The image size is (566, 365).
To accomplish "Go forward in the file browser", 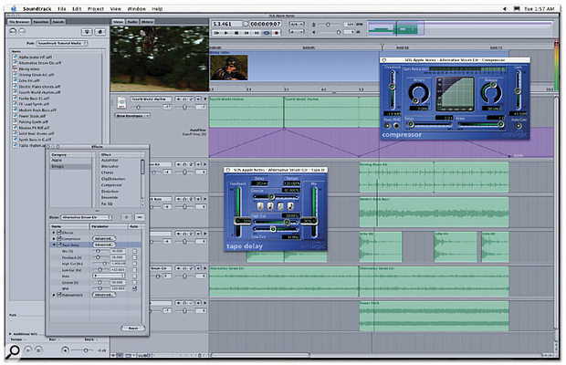I will (x=22, y=32).
